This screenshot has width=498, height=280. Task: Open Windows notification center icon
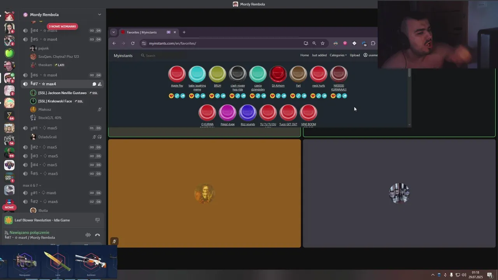click(x=490, y=275)
